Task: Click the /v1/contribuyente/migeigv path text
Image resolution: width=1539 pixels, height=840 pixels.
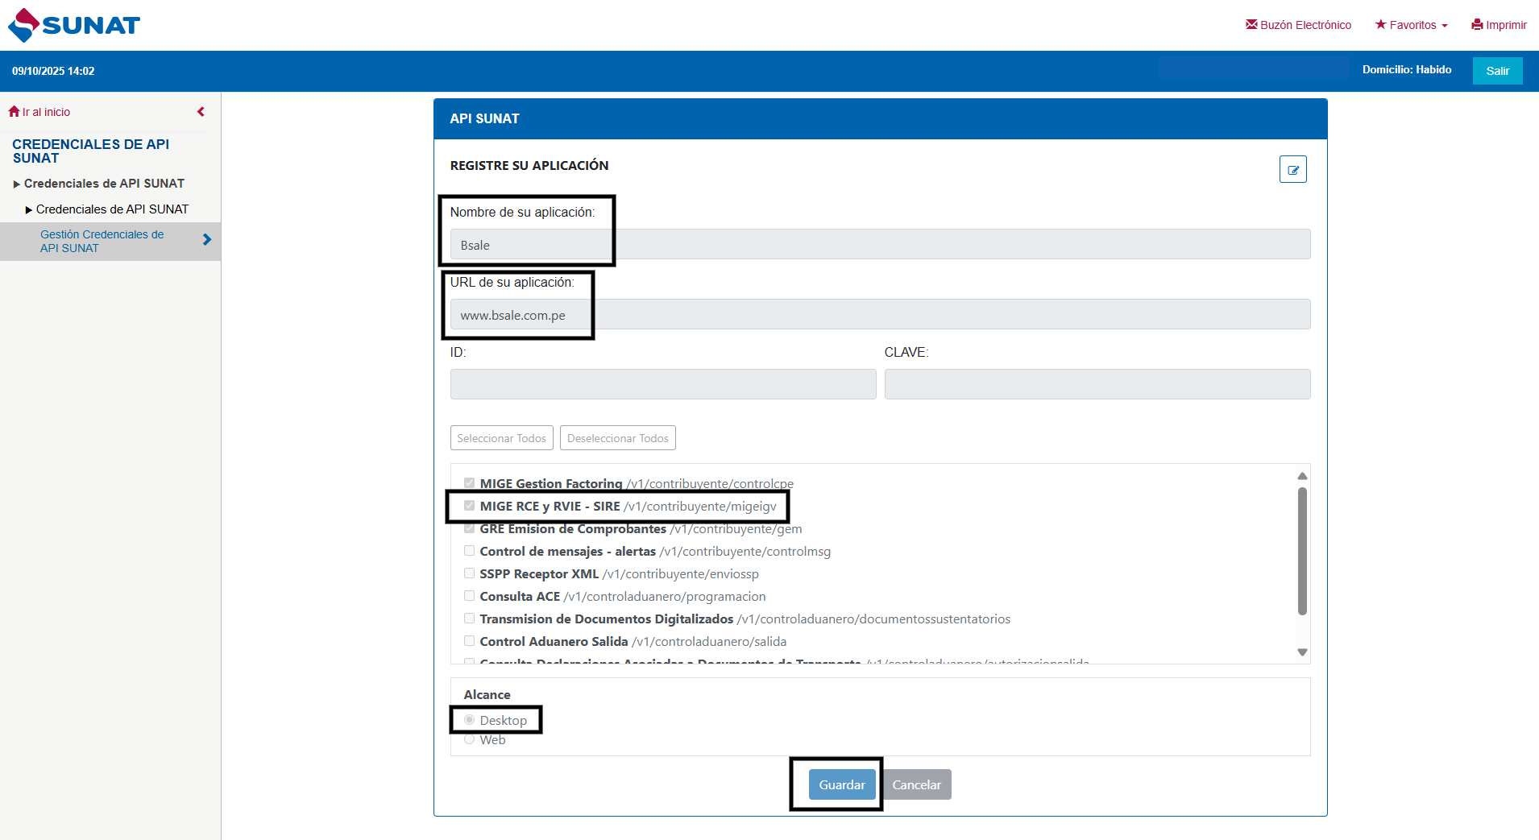Action: point(699,506)
